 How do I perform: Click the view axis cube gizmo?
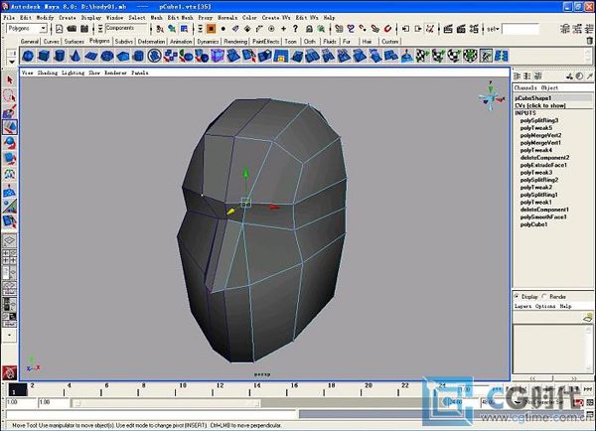tap(491, 97)
